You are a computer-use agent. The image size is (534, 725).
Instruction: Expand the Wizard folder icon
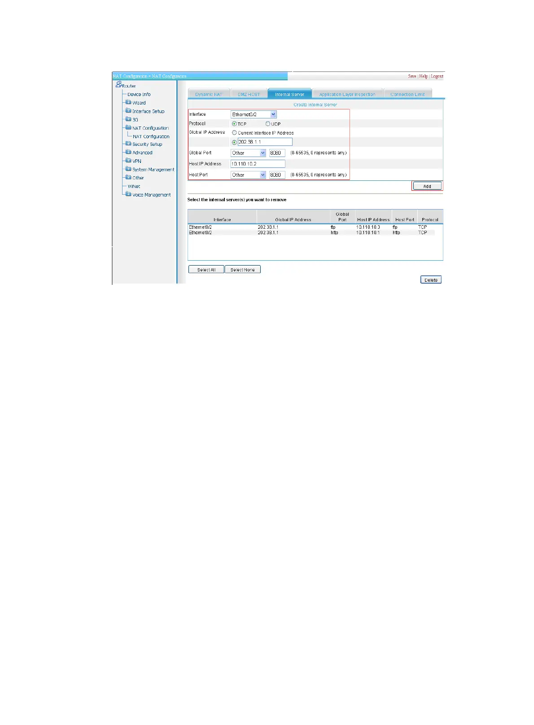tap(128, 102)
